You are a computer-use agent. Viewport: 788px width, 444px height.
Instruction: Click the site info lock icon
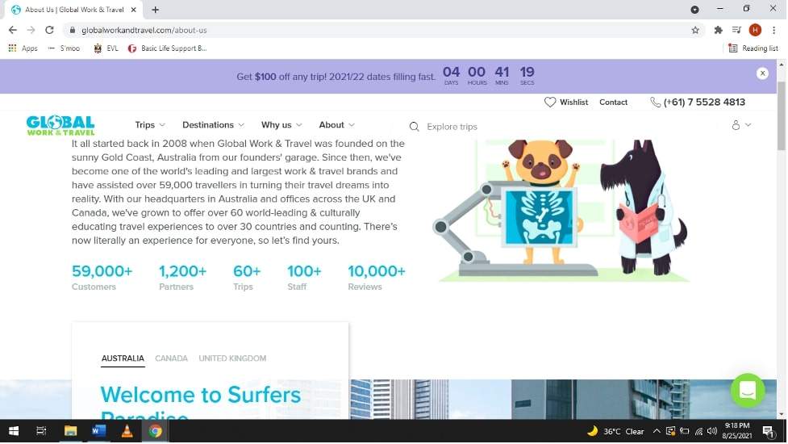(73, 30)
